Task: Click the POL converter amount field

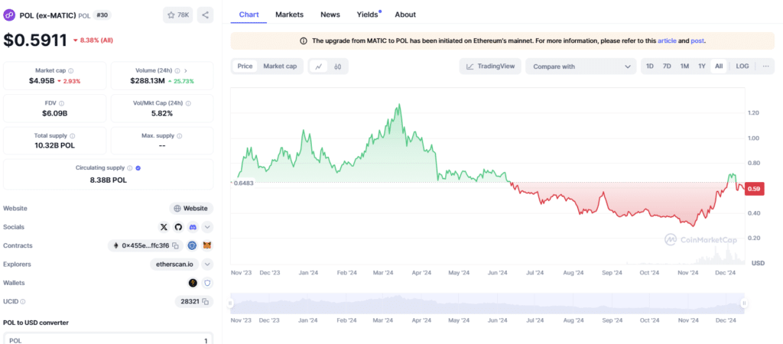Action: click(x=108, y=339)
